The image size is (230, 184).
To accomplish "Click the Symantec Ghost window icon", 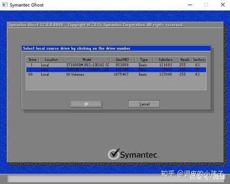I will (x=5, y=5).
